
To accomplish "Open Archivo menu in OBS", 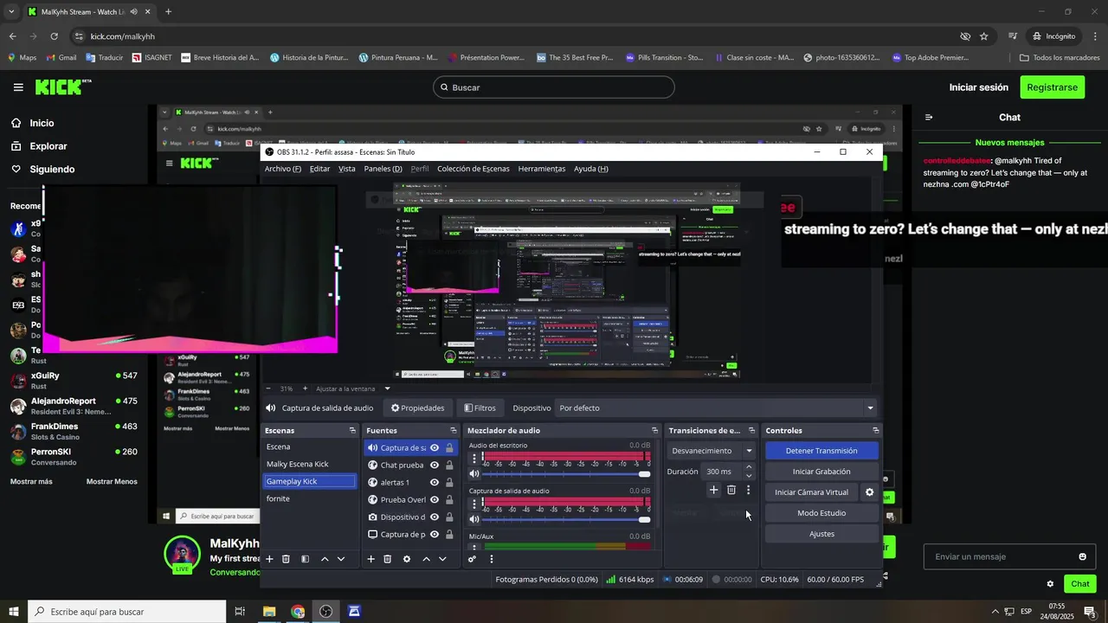I will tap(283, 169).
